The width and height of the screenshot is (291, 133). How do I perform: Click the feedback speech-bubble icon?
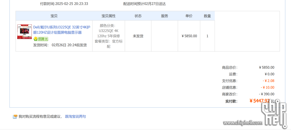click(15, 117)
